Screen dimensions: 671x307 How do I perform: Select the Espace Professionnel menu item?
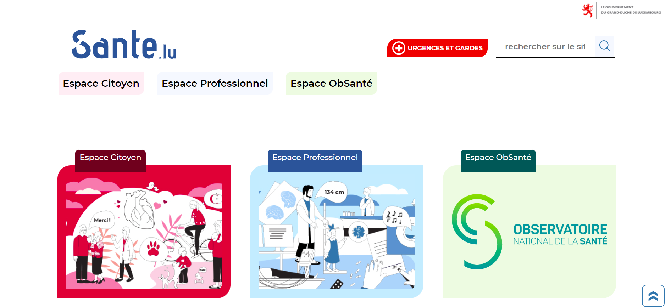(x=215, y=83)
